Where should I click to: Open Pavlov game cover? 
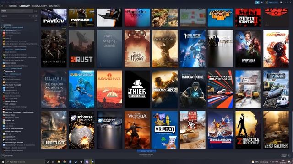click(x=54, y=18)
